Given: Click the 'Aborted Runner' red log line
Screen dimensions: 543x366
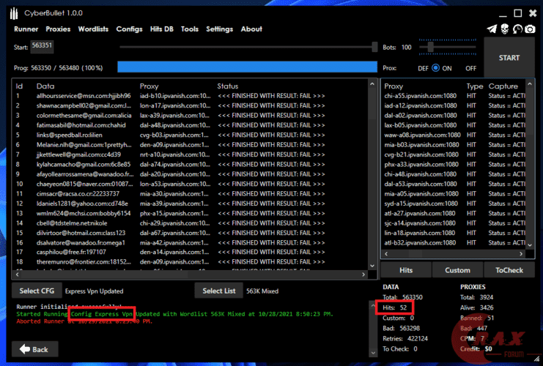Looking at the screenshot, I should click(x=84, y=321).
